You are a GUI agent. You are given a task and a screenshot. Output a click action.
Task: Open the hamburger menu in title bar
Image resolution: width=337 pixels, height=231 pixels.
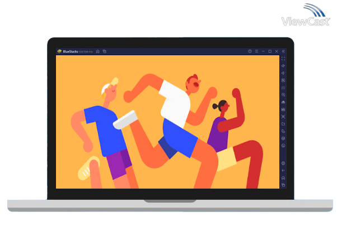pyautogui.click(x=256, y=51)
